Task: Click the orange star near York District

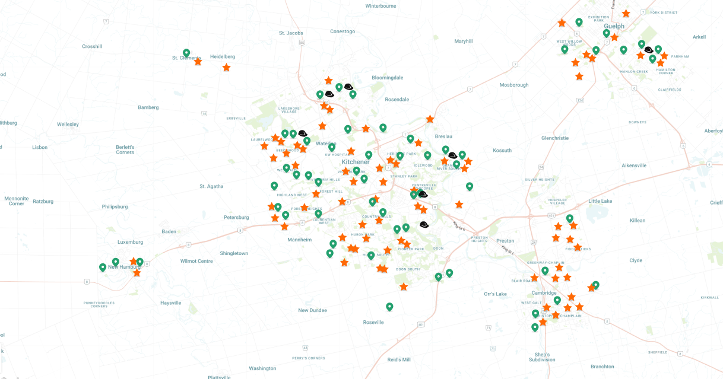Action: point(626,13)
